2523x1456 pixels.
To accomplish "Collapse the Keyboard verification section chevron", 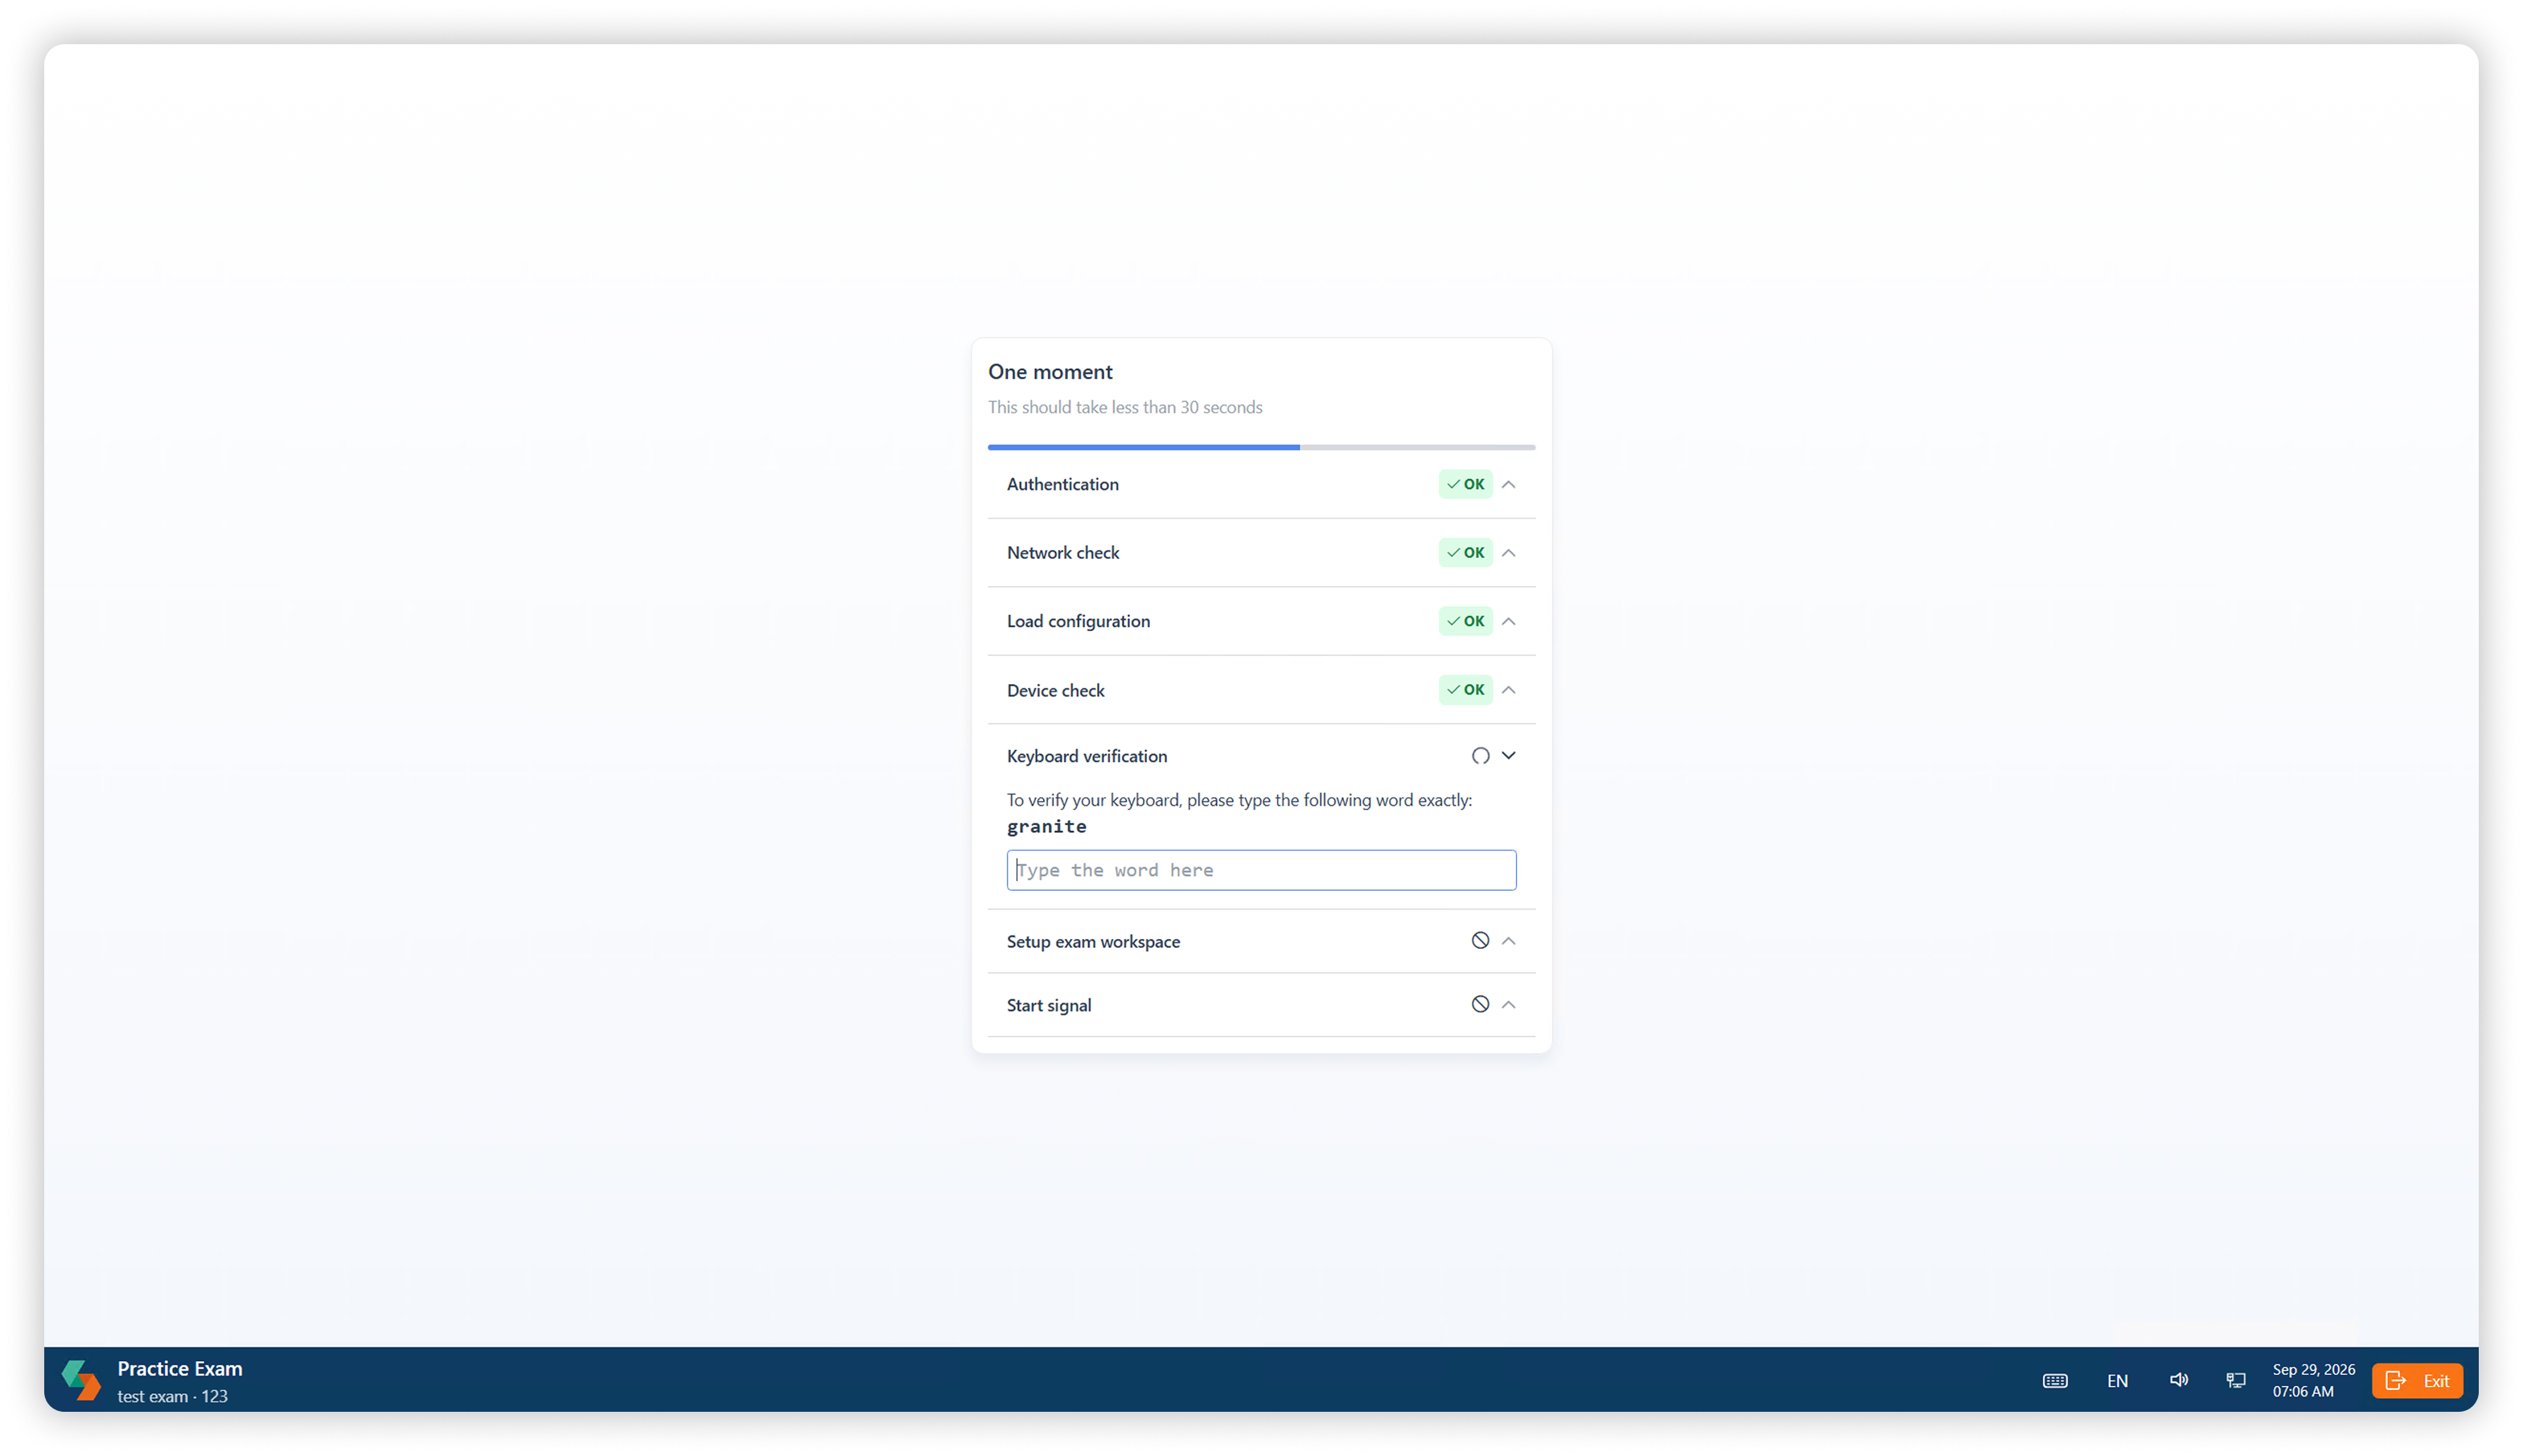I will (x=1507, y=755).
